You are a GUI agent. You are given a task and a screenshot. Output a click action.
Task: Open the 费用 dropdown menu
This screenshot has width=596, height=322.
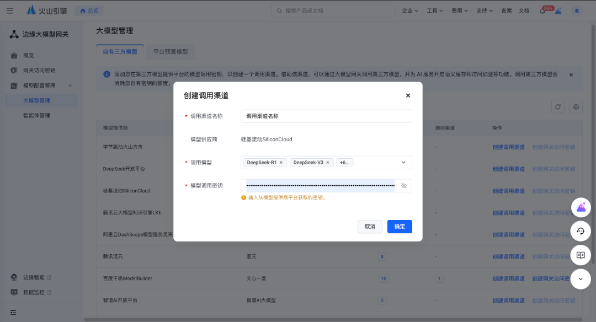click(460, 10)
